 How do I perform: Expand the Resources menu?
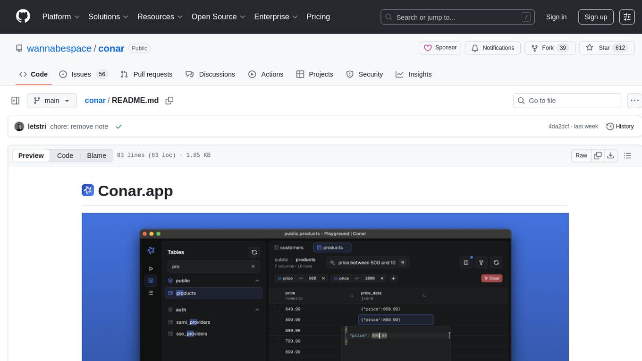click(x=160, y=17)
